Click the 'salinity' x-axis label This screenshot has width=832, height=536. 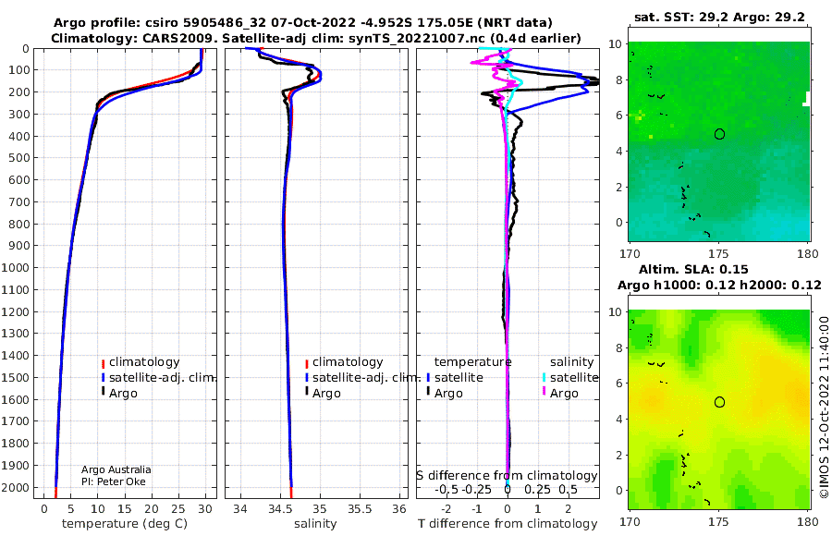pyautogui.click(x=315, y=524)
